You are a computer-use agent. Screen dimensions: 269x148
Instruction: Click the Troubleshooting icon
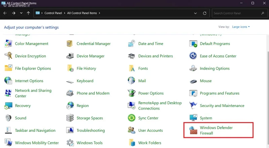[70, 130]
